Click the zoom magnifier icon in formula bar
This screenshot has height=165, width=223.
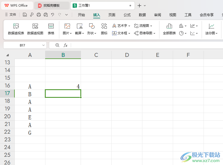pos(57,45)
